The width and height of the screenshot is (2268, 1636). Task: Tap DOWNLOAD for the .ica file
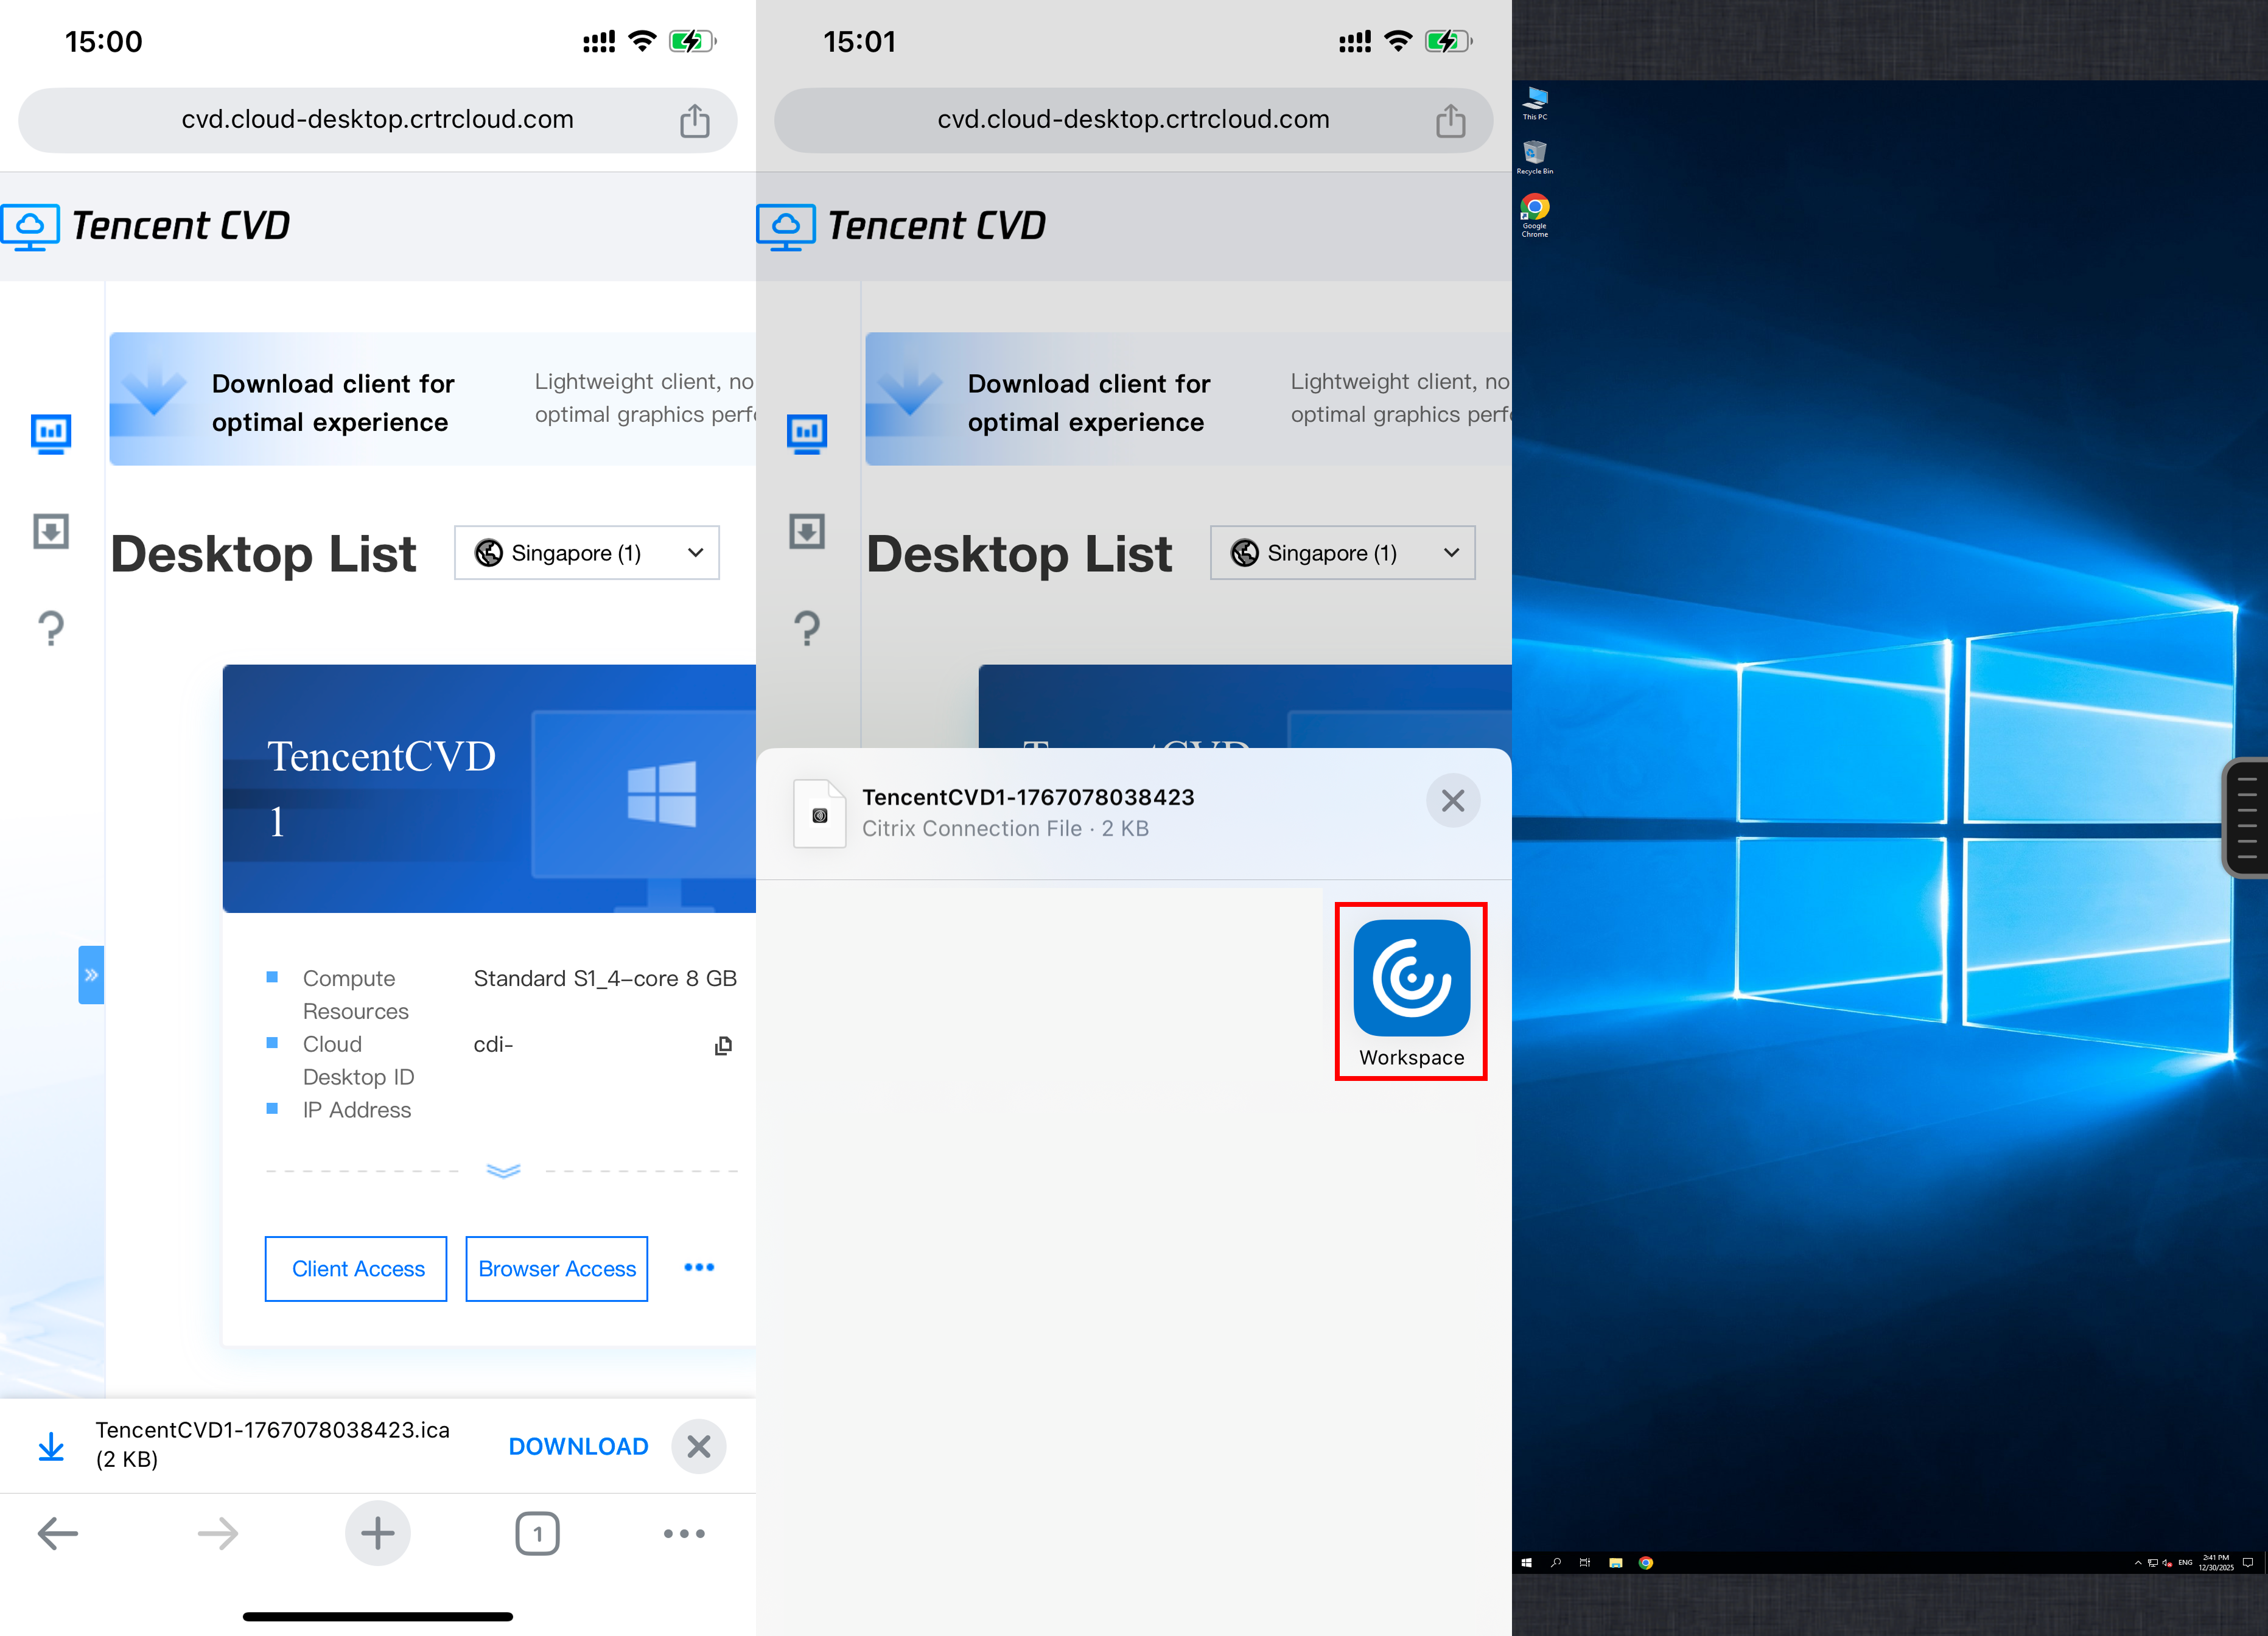(x=578, y=1446)
